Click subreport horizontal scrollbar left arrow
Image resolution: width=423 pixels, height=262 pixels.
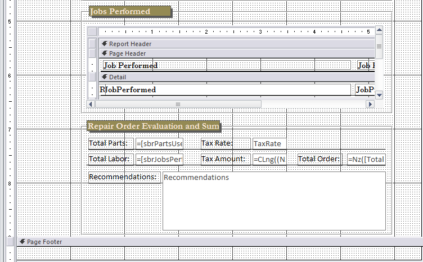pos(91,104)
